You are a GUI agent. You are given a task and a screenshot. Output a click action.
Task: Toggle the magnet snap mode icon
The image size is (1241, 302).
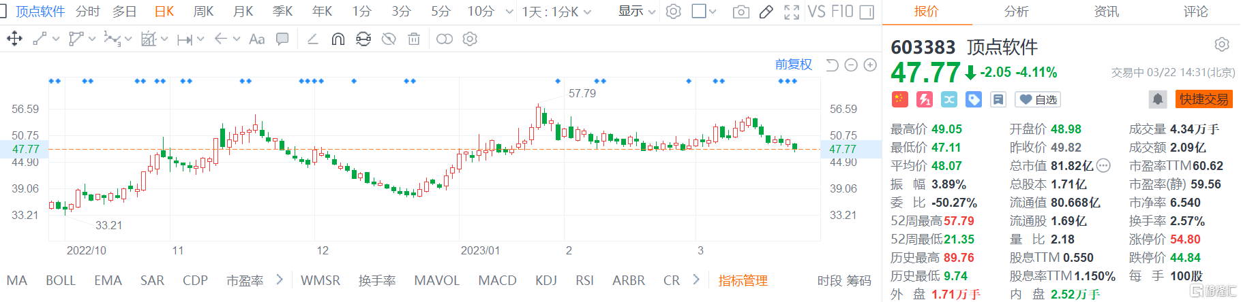(x=338, y=39)
